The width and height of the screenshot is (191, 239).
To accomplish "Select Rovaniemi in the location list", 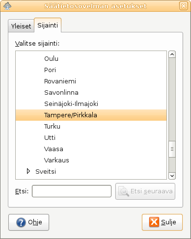I will [91, 81].
